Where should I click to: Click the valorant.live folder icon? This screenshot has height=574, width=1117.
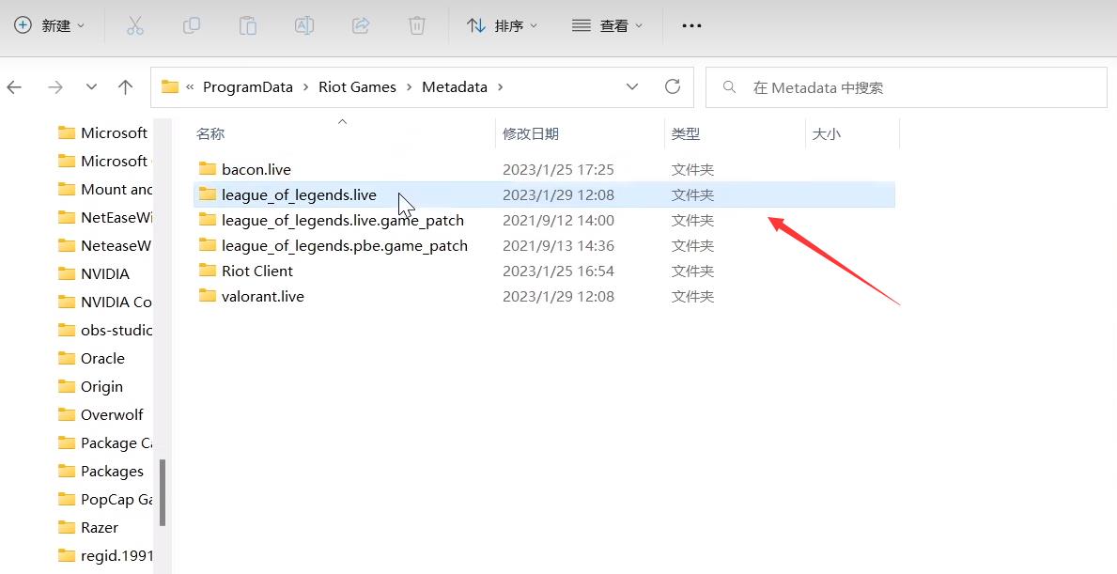pos(208,296)
